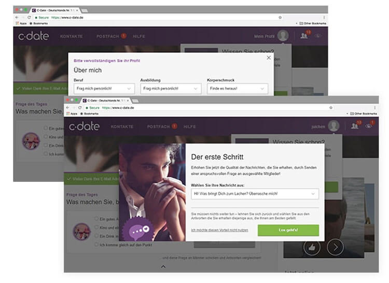Open POSTFACH in back window
The height and width of the screenshot is (283, 389).
(x=108, y=36)
